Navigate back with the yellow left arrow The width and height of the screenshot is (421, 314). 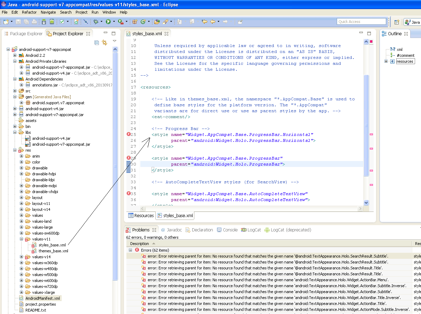click(212, 22)
